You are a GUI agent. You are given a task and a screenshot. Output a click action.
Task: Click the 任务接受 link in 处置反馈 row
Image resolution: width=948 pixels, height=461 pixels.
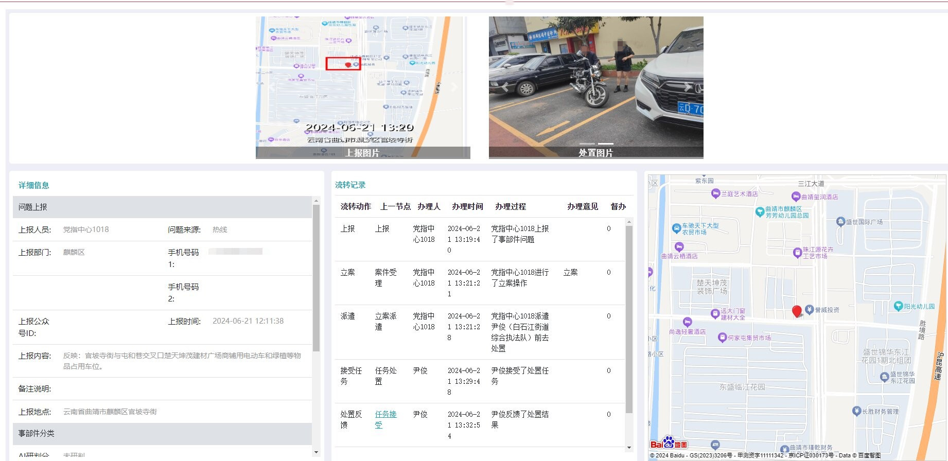(385, 419)
